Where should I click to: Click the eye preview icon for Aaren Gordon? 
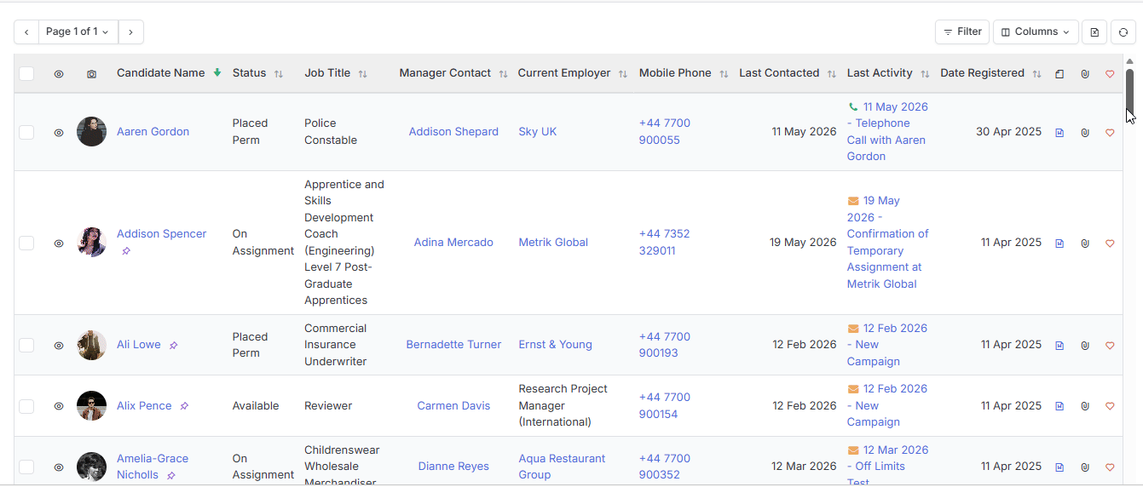pos(59,133)
